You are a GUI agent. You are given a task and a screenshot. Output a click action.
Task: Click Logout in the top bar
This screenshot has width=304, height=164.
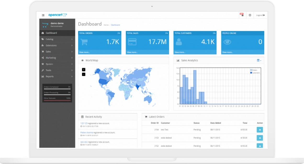(x=260, y=15)
